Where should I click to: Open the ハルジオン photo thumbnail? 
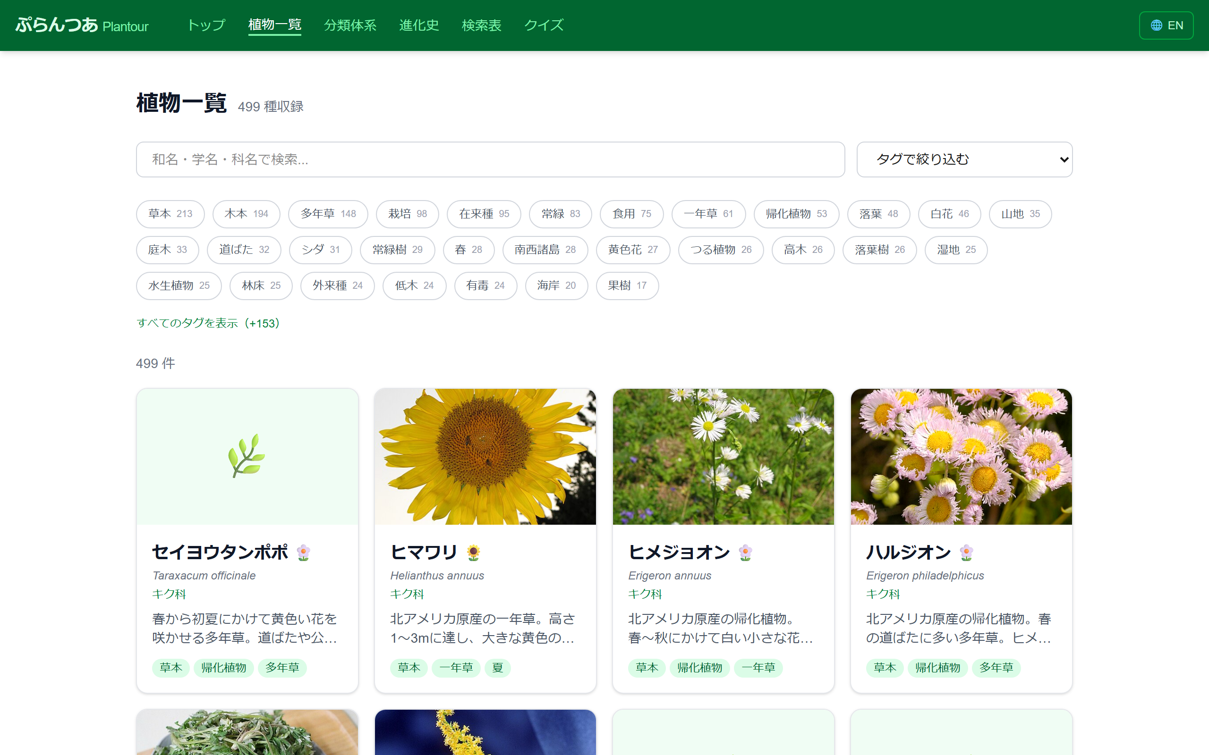pyautogui.click(x=961, y=457)
